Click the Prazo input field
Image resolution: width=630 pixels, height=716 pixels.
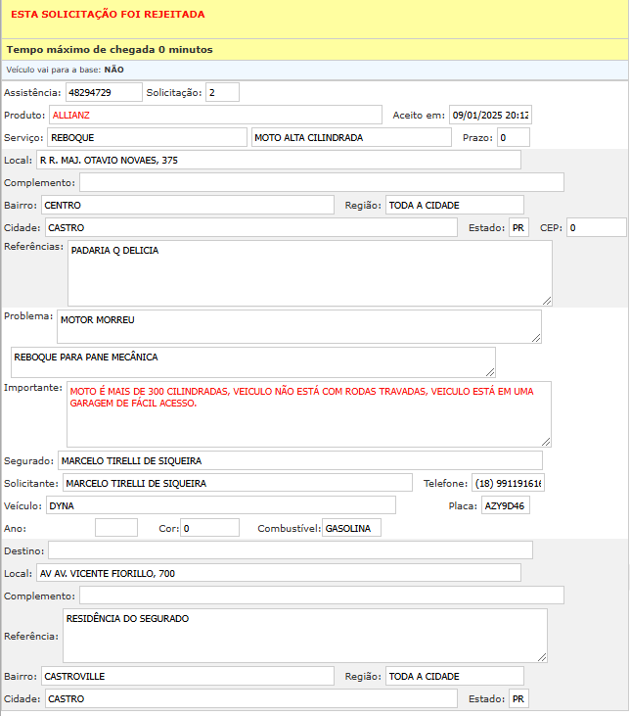514,137
